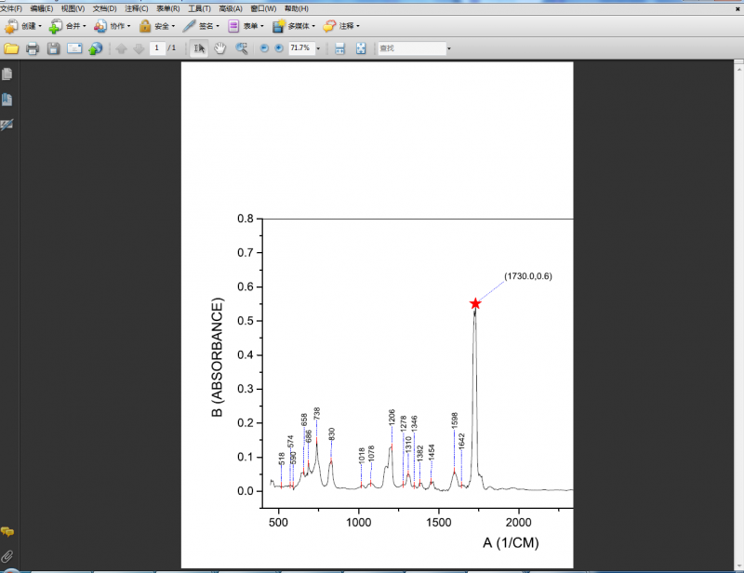Expand the zoom percentage dropdown
744x573 pixels.
[318, 48]
